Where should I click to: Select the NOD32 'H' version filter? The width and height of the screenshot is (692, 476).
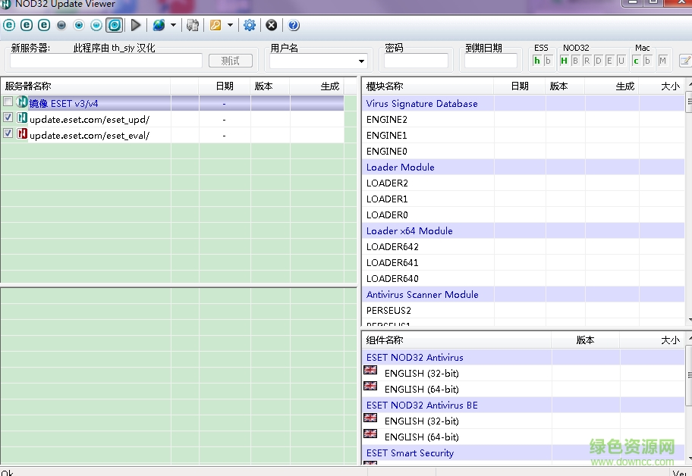(563, 61)
